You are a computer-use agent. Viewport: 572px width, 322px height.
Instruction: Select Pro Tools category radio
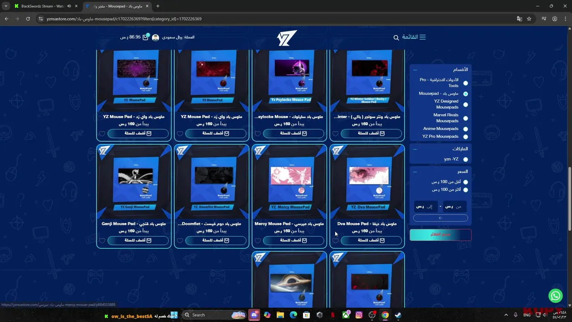pos(466,83)
